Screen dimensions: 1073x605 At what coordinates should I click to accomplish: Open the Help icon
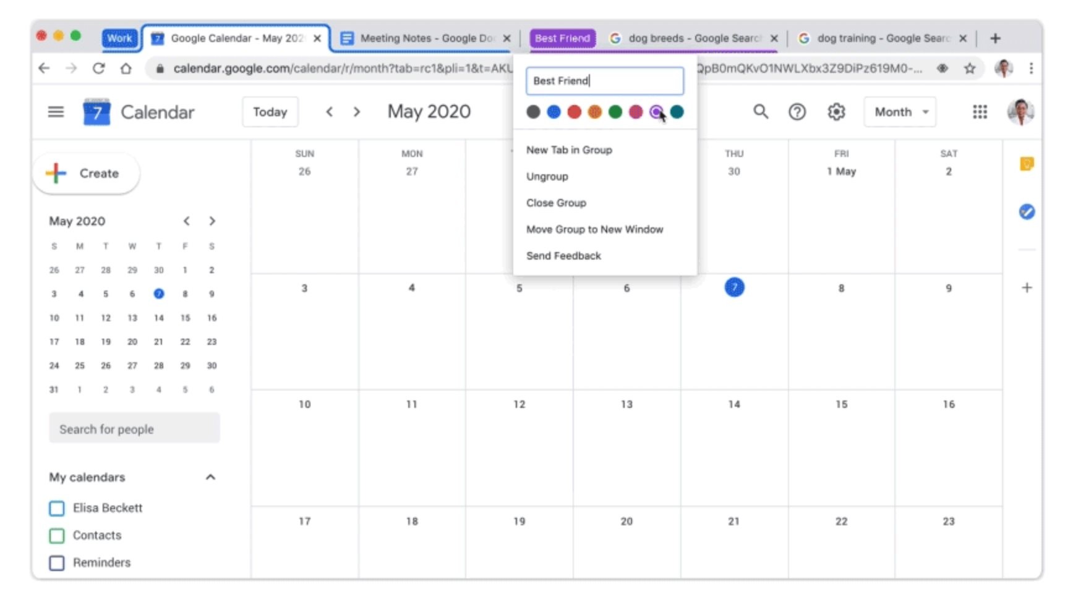tap(797, 112)
